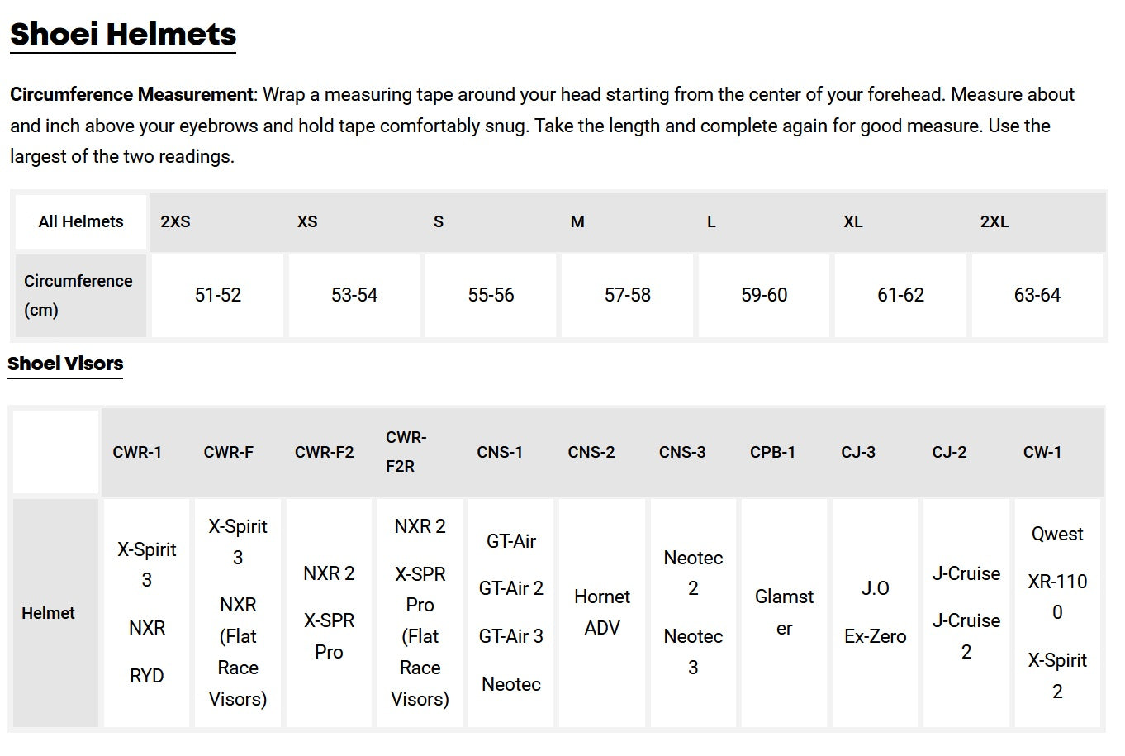Click the CW-1 visor column header
Image resolution: width=1125 pixels, height=756 pixels.
(x=1042, y=452)
